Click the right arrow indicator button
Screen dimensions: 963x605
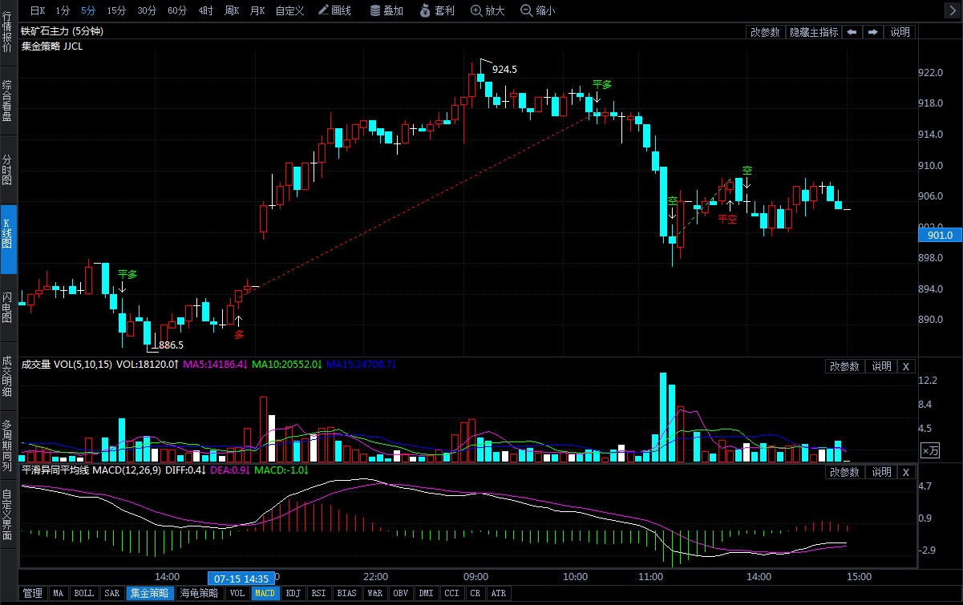pyautogui.click(x=872, y=32)
